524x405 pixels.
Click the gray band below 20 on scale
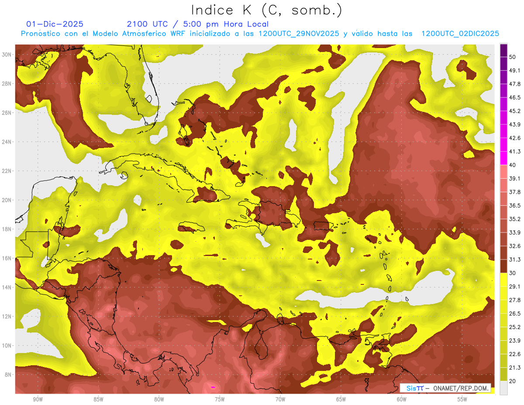(503, 388)
